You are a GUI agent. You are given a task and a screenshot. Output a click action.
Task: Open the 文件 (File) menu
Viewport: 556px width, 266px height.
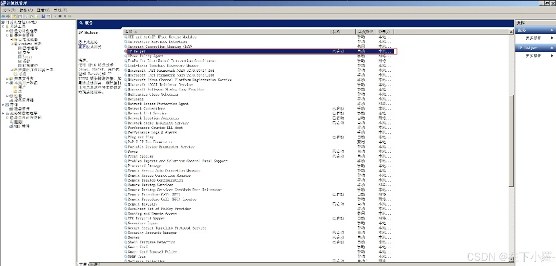click(x=7, y=11)
